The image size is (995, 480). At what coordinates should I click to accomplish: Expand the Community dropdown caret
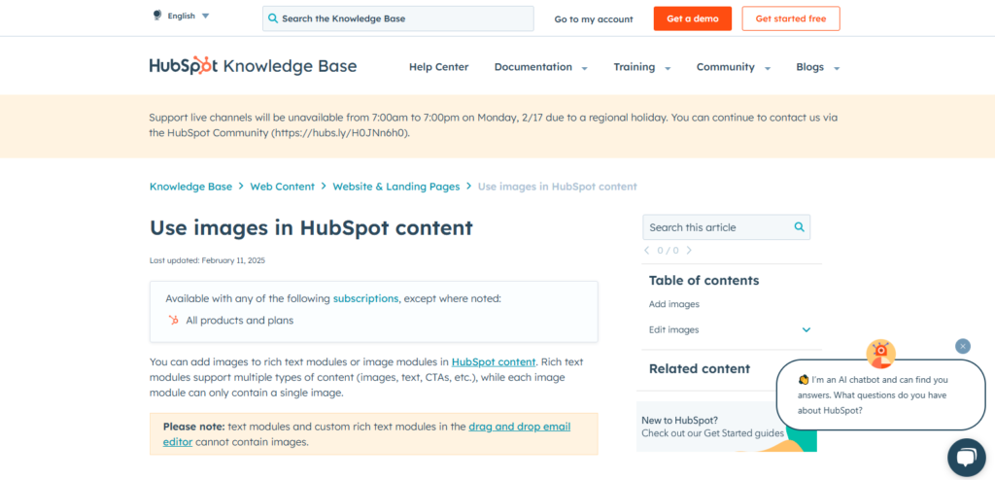pos(768,69)
